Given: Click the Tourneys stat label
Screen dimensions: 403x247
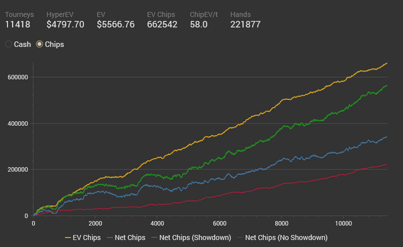Looking at the screenshot, I should tap(20, 14).
